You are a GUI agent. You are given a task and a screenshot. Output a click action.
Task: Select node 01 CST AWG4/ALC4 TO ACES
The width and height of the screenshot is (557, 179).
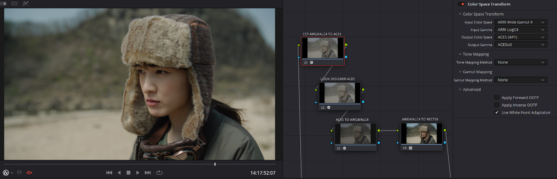[322, 51]
